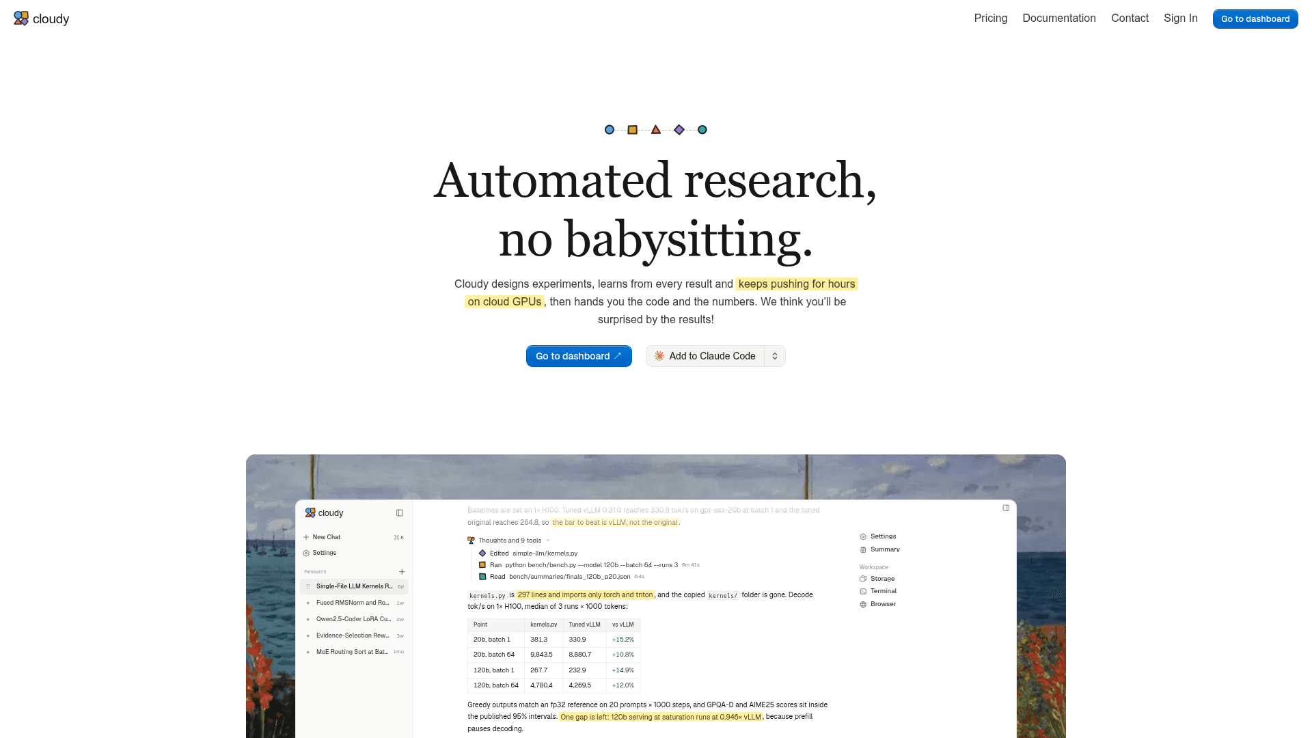Viewport: 1312px width, 738px height.
Task: Open MoE Routing Sort research item
Action: (353, 652)
